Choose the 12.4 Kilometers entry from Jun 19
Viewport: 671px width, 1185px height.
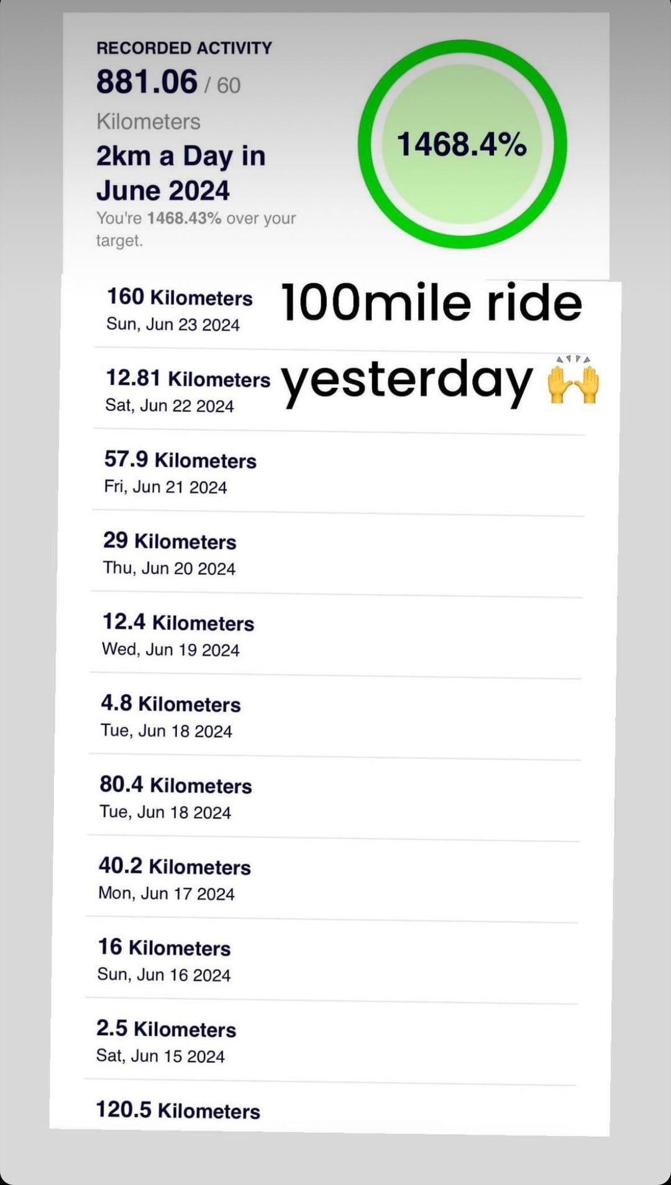point(178,634)
